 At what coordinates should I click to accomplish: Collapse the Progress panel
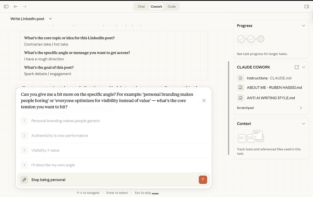(303, 26)
